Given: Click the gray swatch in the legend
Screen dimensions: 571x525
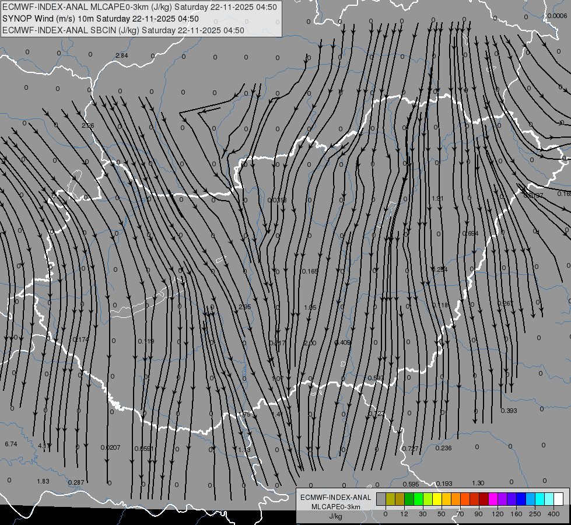Looking at the screenshot, I should point(381,499).
